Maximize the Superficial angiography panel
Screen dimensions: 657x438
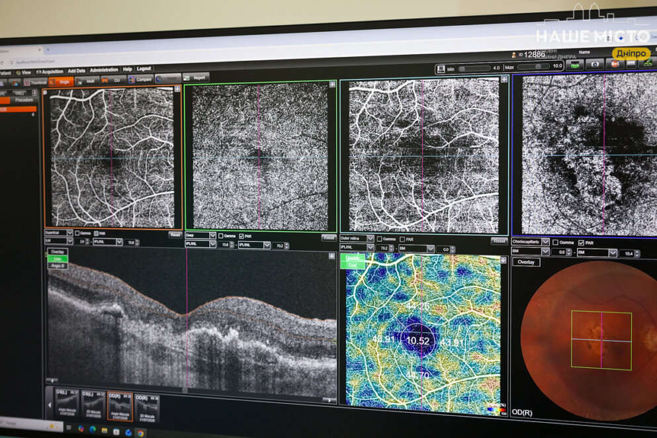(x=177, y=89)
